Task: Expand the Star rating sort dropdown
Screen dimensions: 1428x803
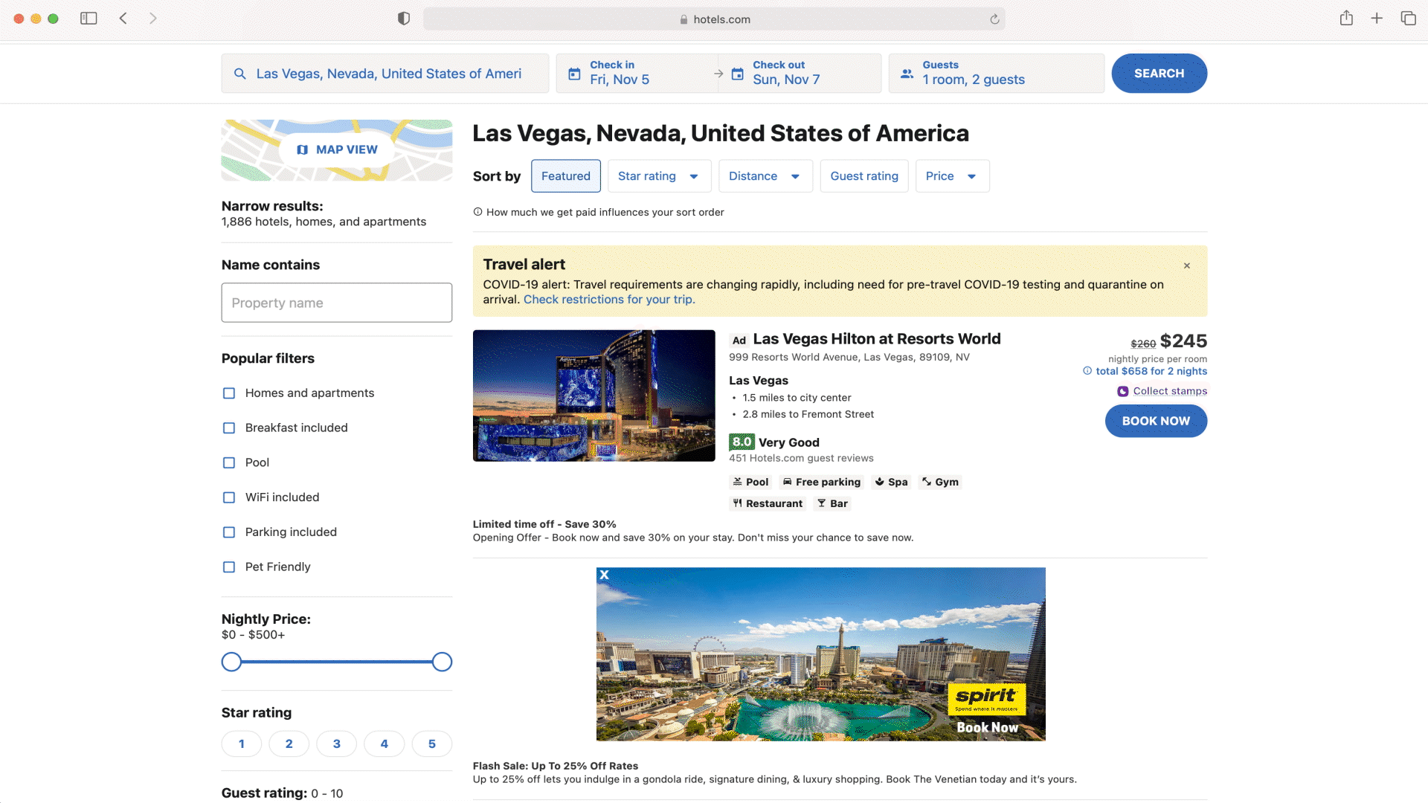Action: pos(659,176)
